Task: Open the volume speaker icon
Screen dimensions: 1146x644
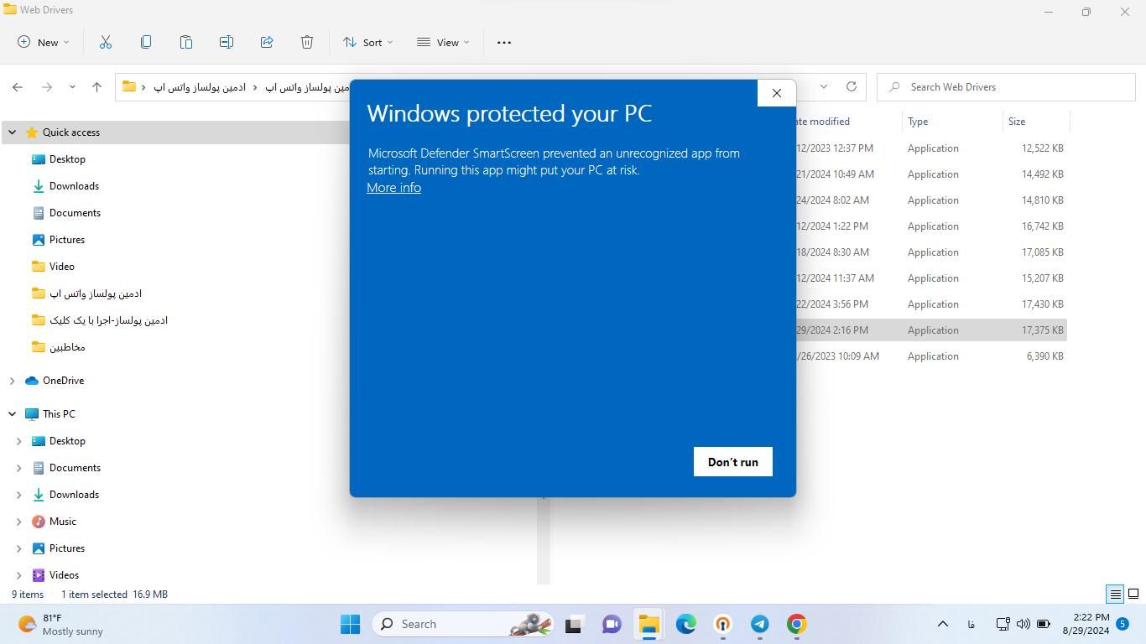Action: pos(1023,624)
